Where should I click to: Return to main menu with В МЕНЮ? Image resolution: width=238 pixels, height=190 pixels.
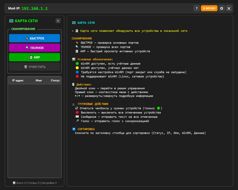[x=209, y=8]
